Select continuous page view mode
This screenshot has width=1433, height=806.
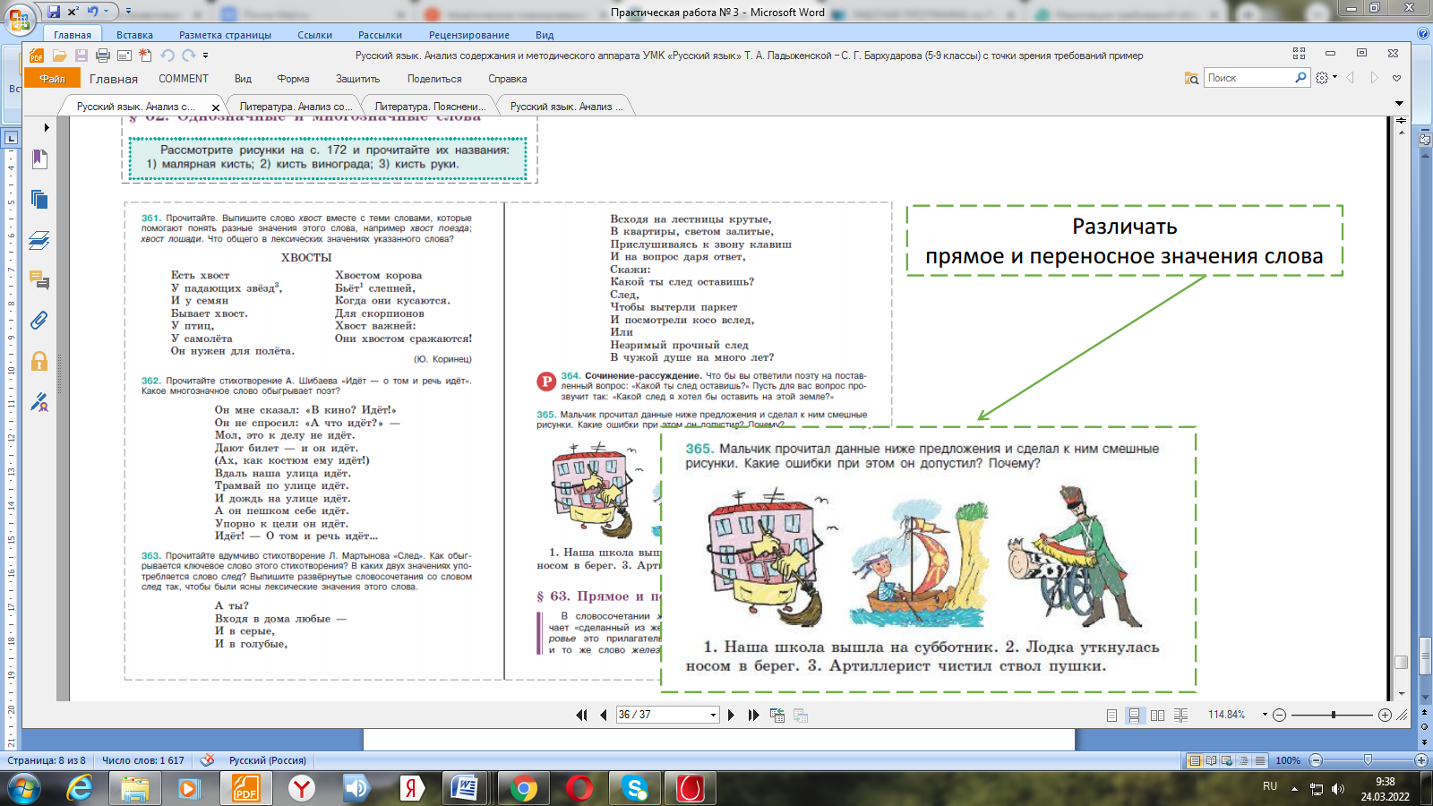(1134, 715)
